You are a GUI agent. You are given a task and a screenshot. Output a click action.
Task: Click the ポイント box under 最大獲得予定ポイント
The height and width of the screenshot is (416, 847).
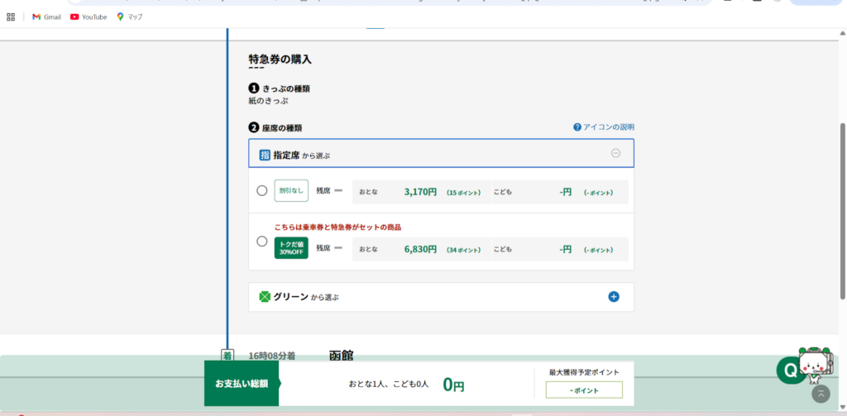[x=584, y=390]
